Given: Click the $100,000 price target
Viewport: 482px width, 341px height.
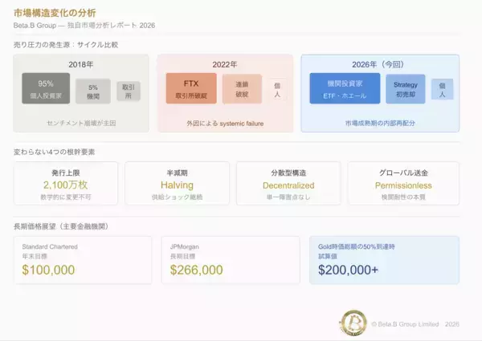Looking at the screenshot, I should (48, 270).
